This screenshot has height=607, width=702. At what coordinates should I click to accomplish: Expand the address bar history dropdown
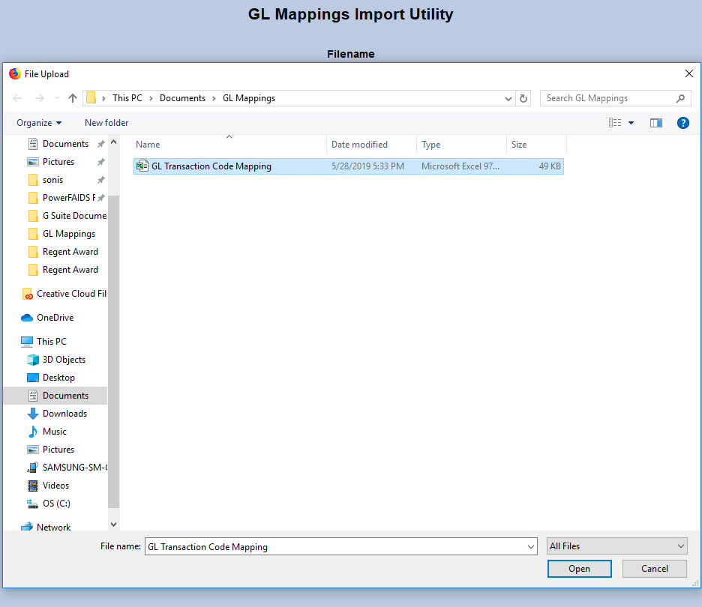tap(508, 98)
